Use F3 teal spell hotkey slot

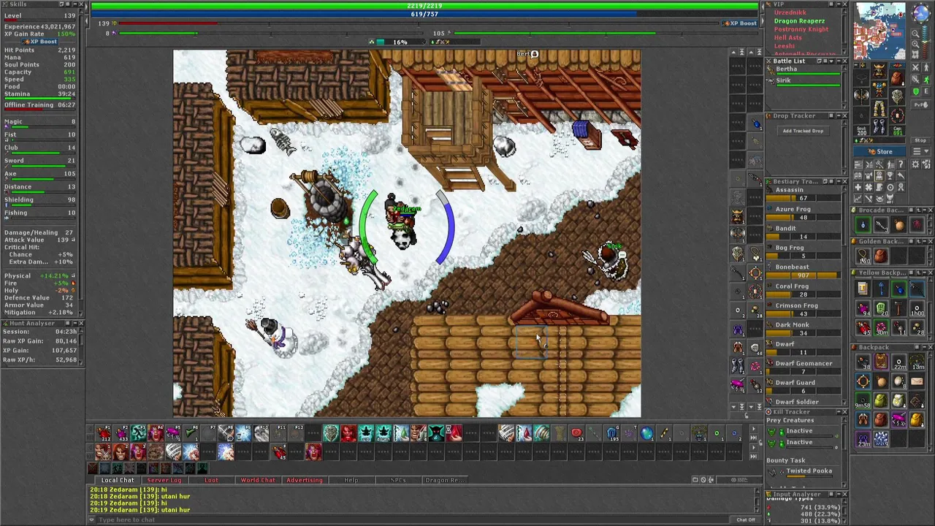138,433
